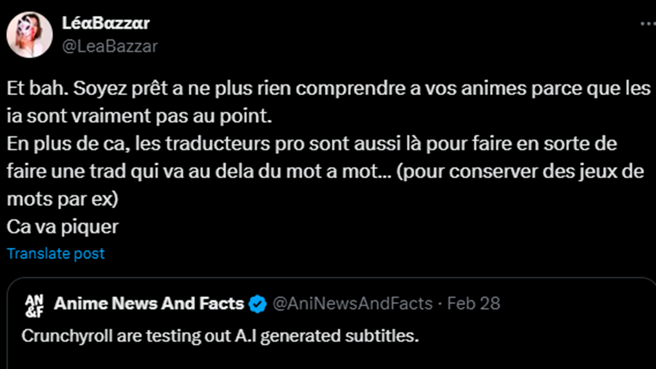Open the Anime News And Facts account name
The image size is (656, 369).
(149, 303)
